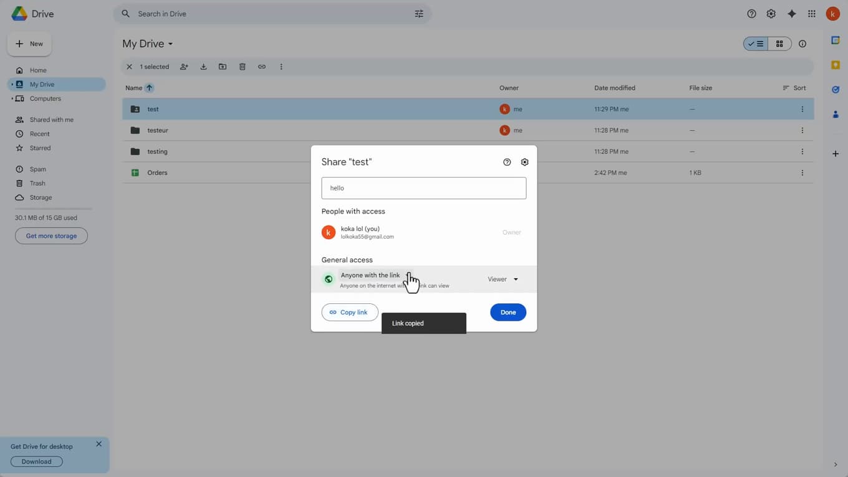Click share person-add icon in toolbar
The height and width of the screenshot is (477, 848).
point(184,67)
